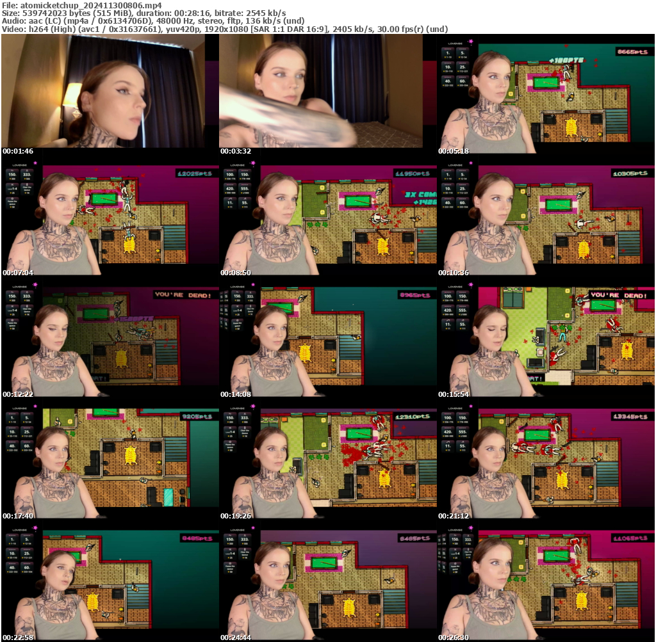Image resolution: width=656 pixels, height=642 pixels.
Task: Click the Lovense logo in the overlay header
Action: (20, 165)
